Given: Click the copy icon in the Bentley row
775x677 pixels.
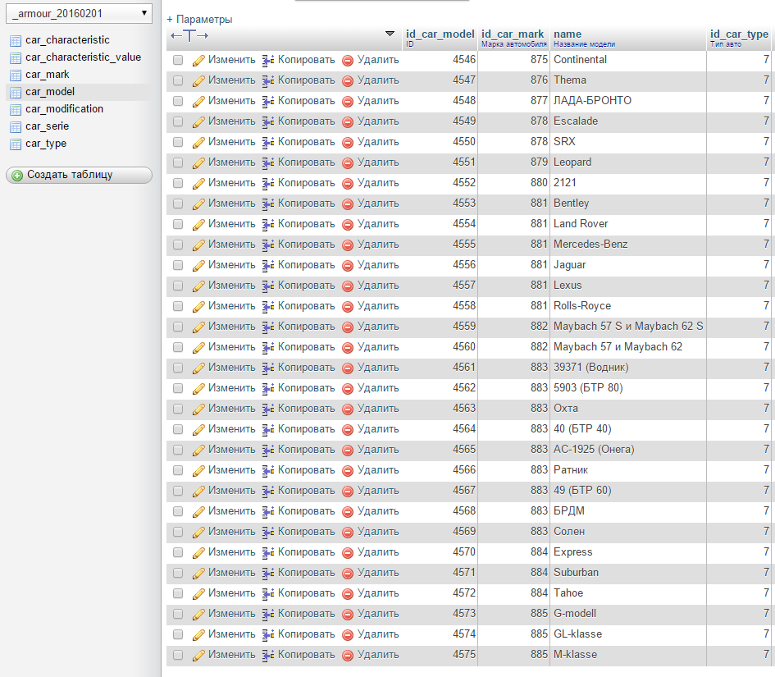Looking at the screenshot, I should 268,204.
